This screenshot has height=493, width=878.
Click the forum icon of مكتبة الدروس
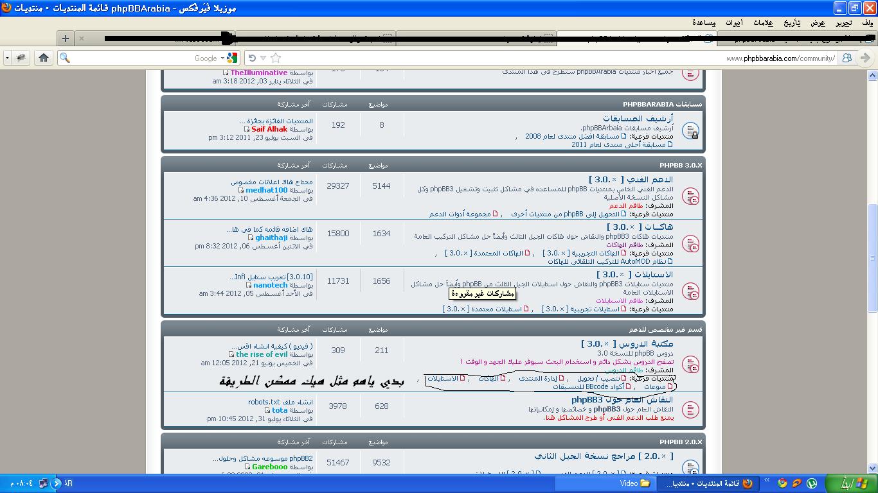[690, 365]
